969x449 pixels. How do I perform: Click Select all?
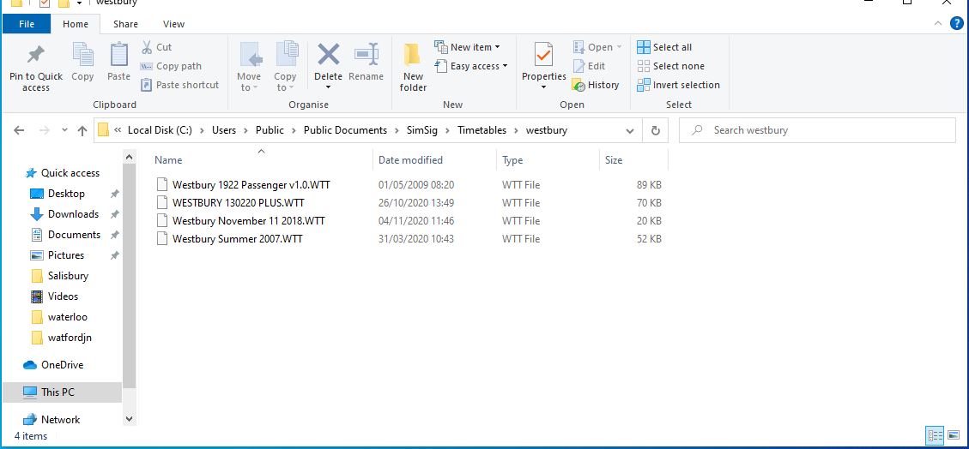pyautogui.click(x=664, y=47)
